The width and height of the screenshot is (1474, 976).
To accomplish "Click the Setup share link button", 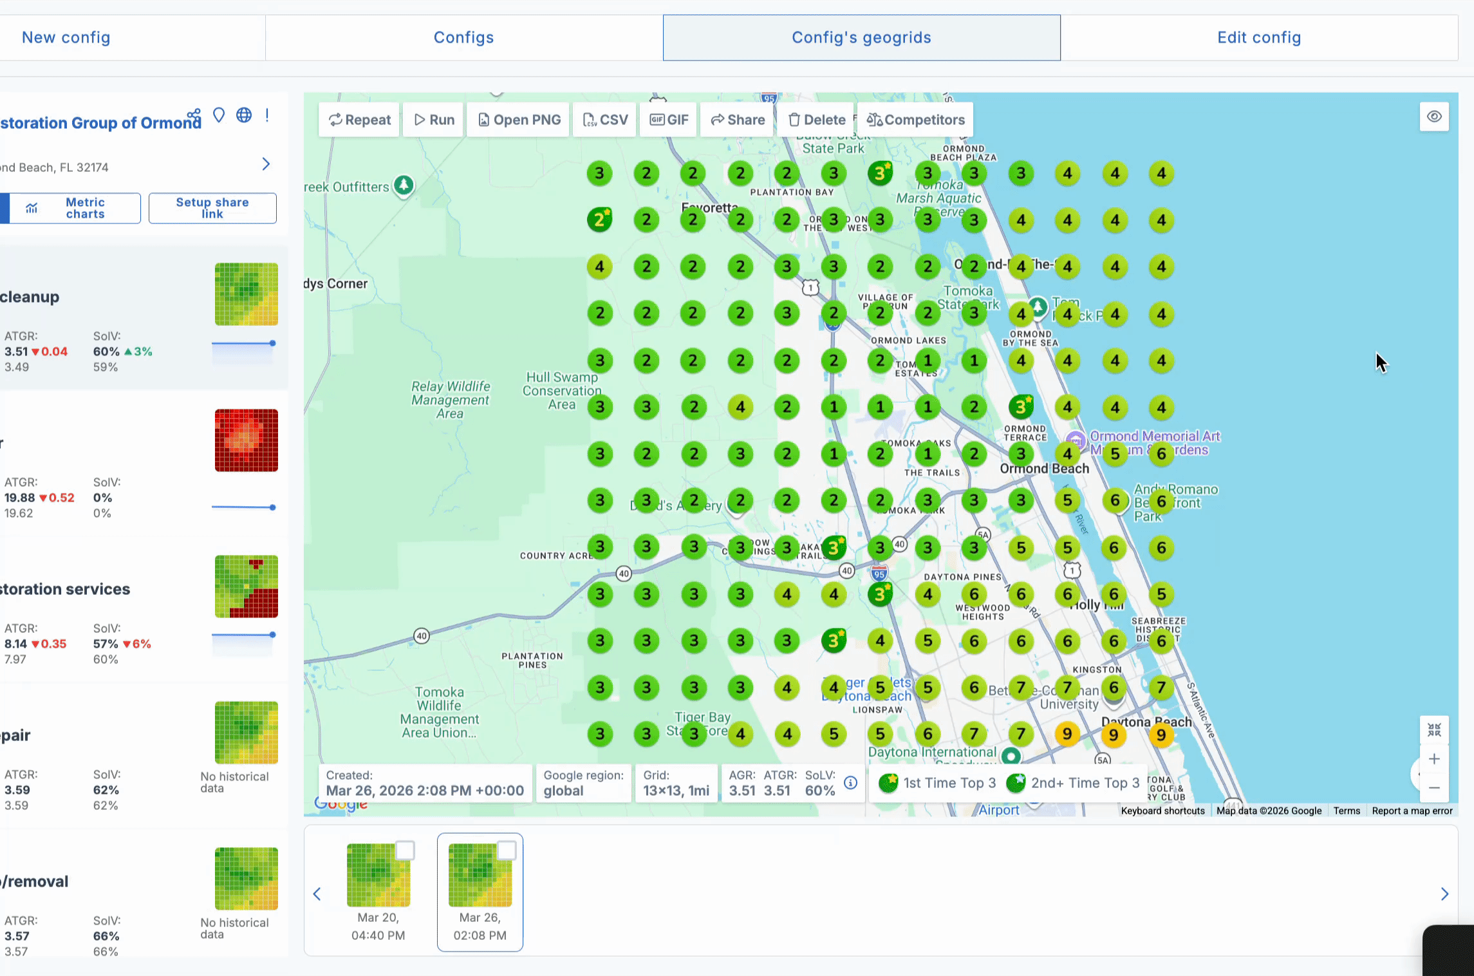I will (x=212, y=208).
